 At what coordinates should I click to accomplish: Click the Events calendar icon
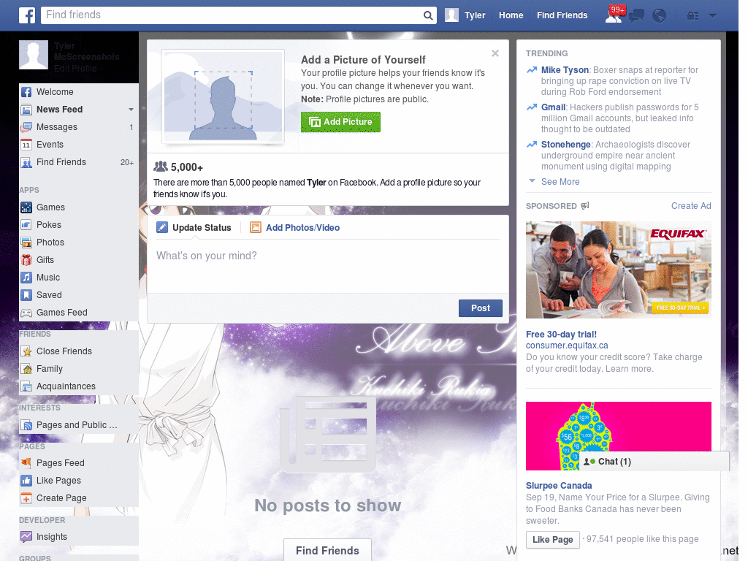pyautogui.click(x=26, y=145)
